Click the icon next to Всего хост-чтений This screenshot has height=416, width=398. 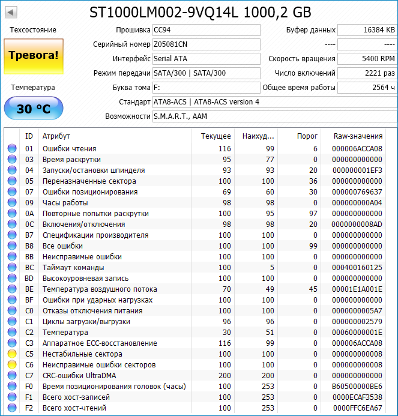12,408
